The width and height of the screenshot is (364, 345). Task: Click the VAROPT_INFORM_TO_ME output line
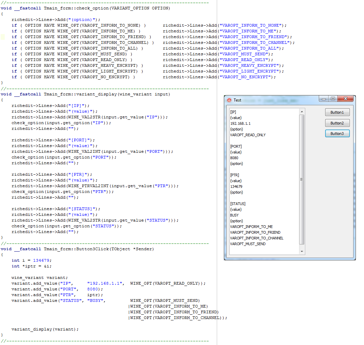pyautogui.click(x=252, y=227)
